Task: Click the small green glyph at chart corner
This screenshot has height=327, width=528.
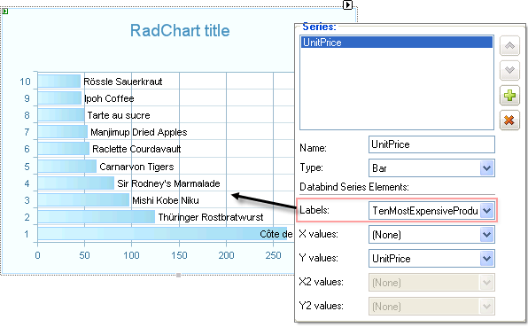Action: click(5, 12)
